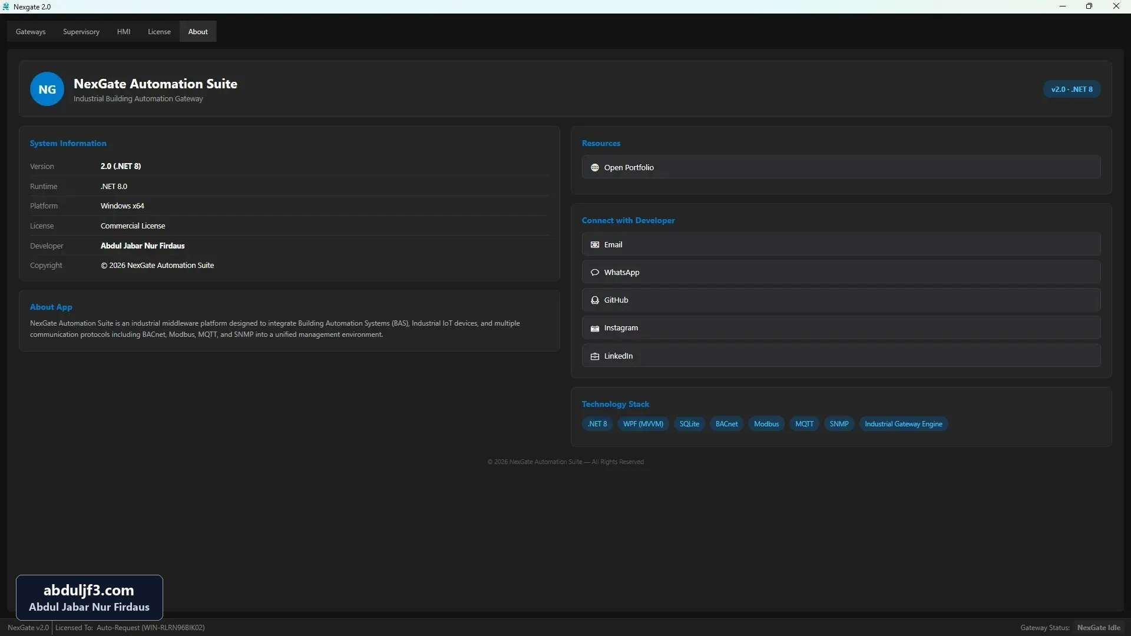Click the SQLite technology tag
The width and height of the screenshot is (1131, 636).
pos(689,424)
